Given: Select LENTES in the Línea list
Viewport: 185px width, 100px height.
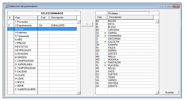Looking at the screenshot, I should [x=125, y=54].
